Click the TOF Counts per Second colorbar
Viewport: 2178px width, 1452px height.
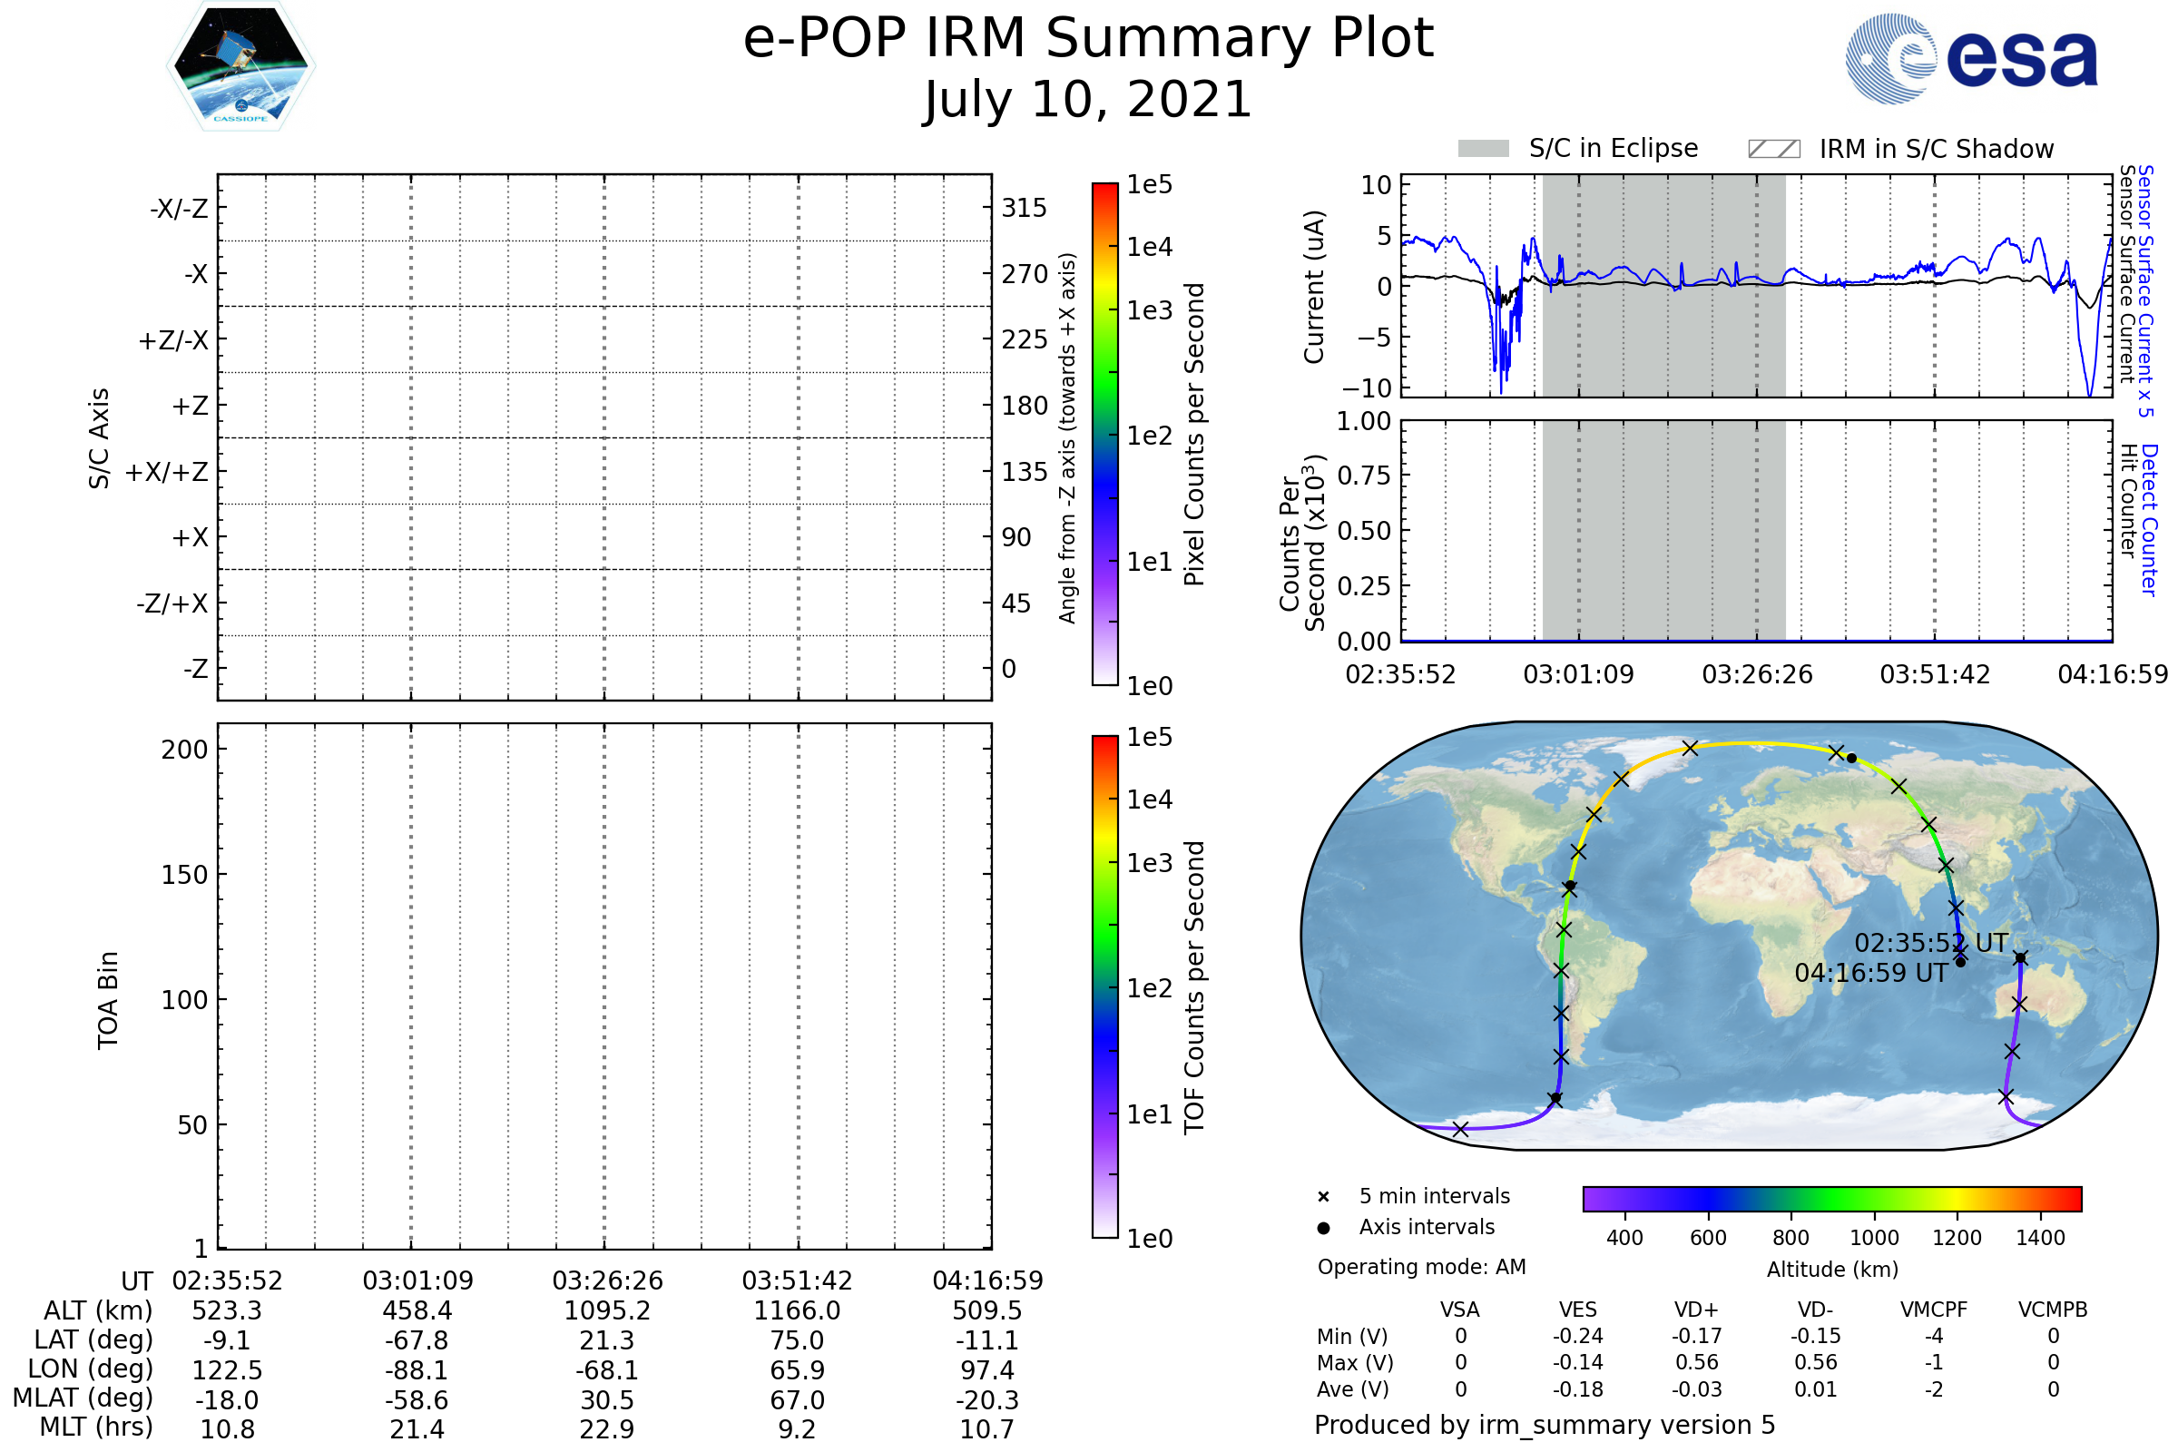(x=1104, y=986)
